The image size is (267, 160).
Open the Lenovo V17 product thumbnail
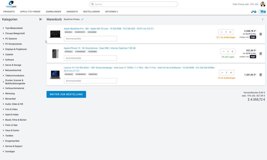coord(55,75)
